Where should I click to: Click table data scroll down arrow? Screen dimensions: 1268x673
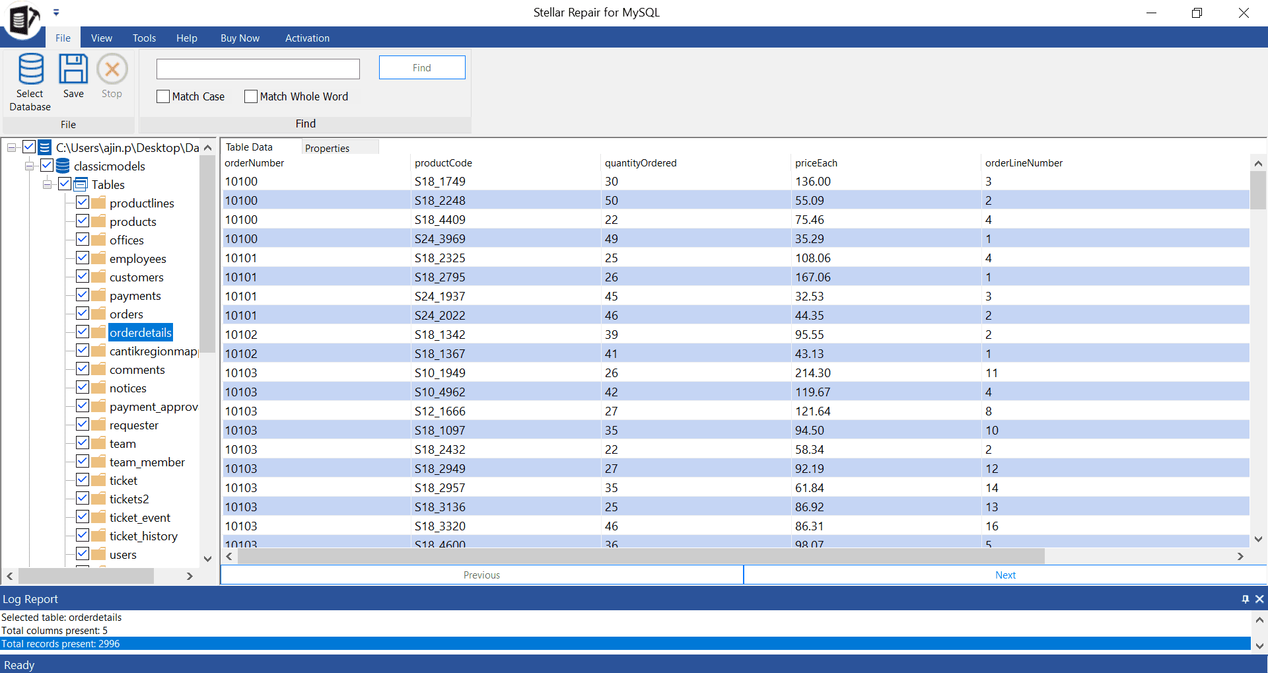[x=1258, y=539]
